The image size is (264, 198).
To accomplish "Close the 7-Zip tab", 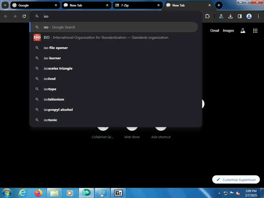I will [159, 5].
